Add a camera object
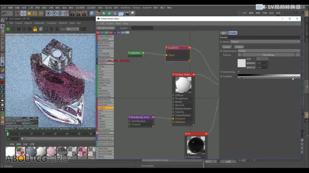The height and width of the screenshot is (173, 309). tap(127, 13)
